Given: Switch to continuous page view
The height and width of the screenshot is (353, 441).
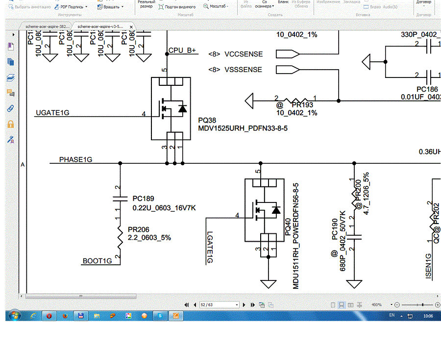Looking at the screenshot, I should pos(342,305).
